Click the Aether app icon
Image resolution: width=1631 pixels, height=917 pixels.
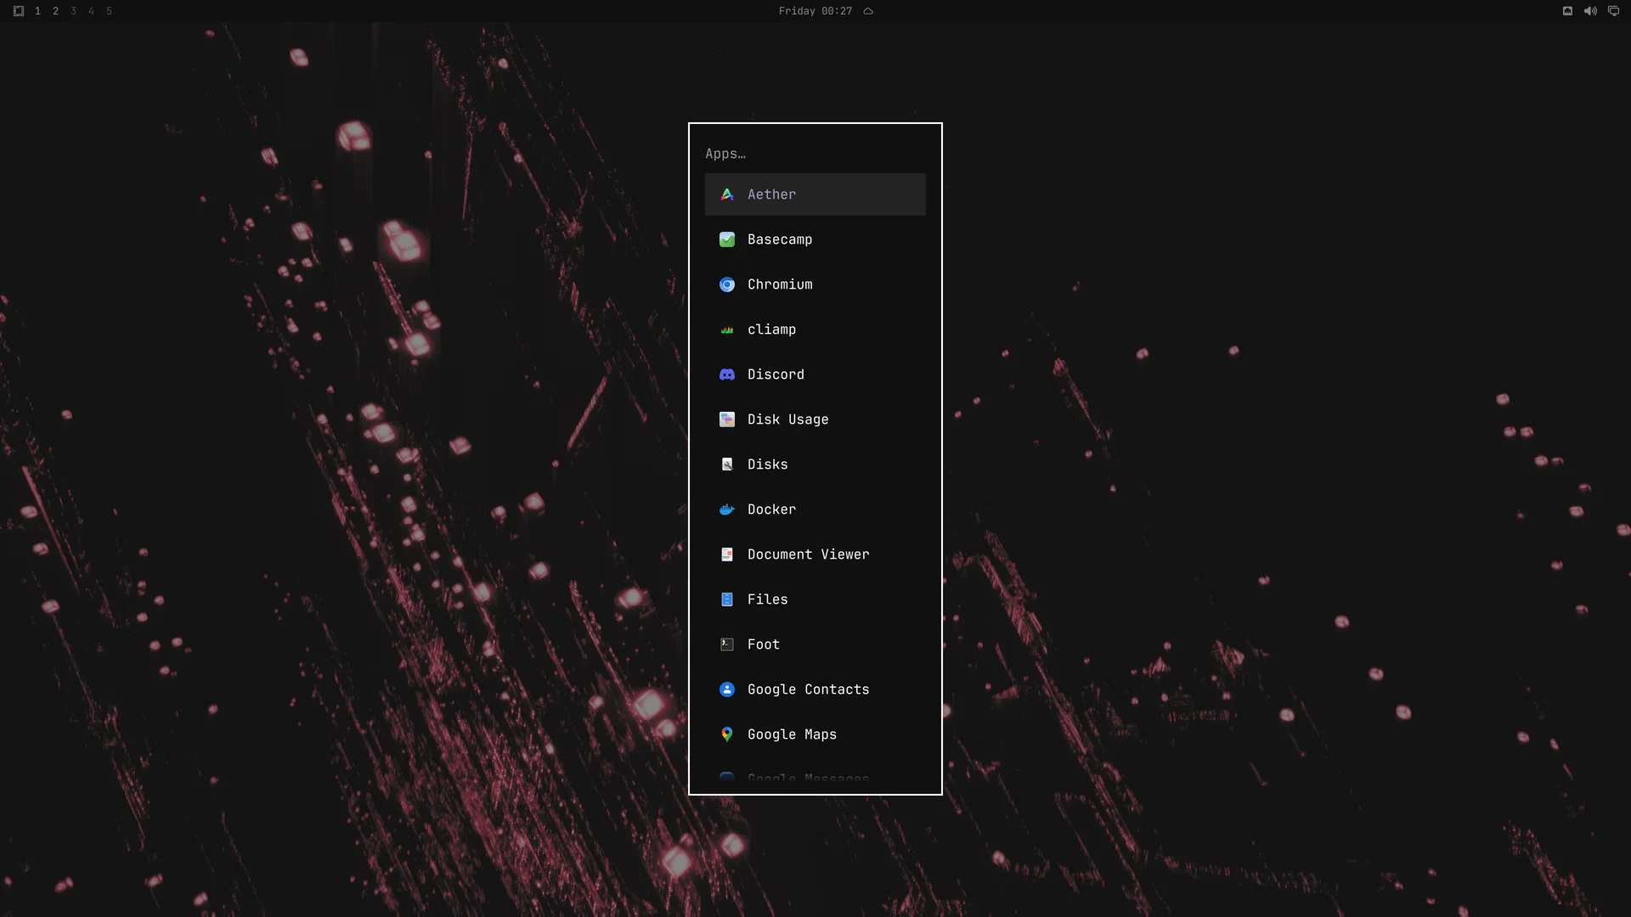click(727, 194)
